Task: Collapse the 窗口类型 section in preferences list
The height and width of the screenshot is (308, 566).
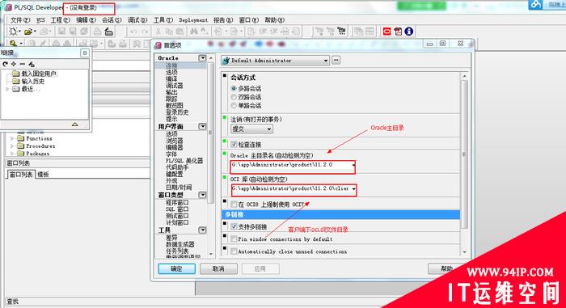Action: pos(202,195)
